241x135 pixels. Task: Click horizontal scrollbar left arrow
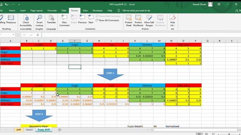click(x=152, y=130)
